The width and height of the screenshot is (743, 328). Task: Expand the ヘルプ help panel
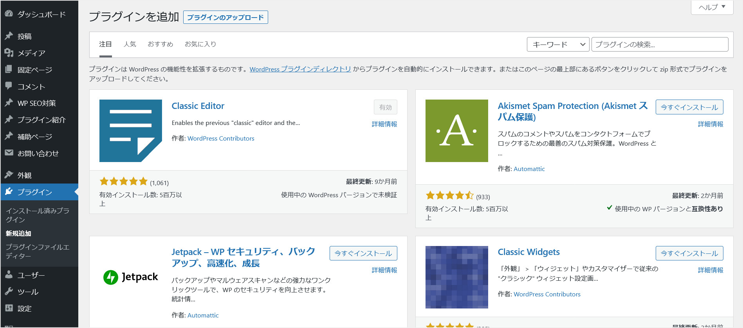[712, 7]
